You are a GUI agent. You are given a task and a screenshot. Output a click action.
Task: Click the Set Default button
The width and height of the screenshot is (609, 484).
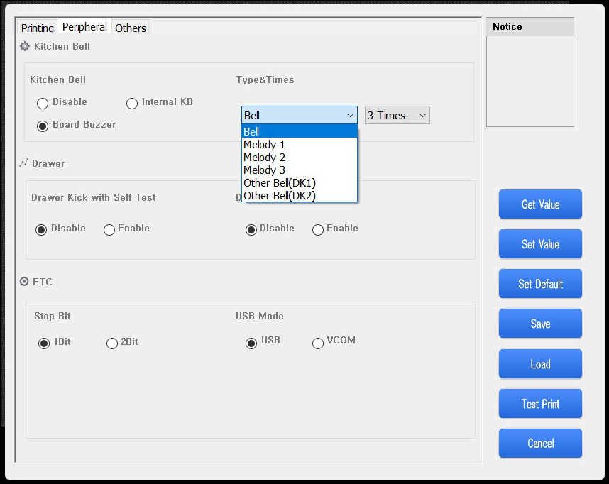coord(540,284)
